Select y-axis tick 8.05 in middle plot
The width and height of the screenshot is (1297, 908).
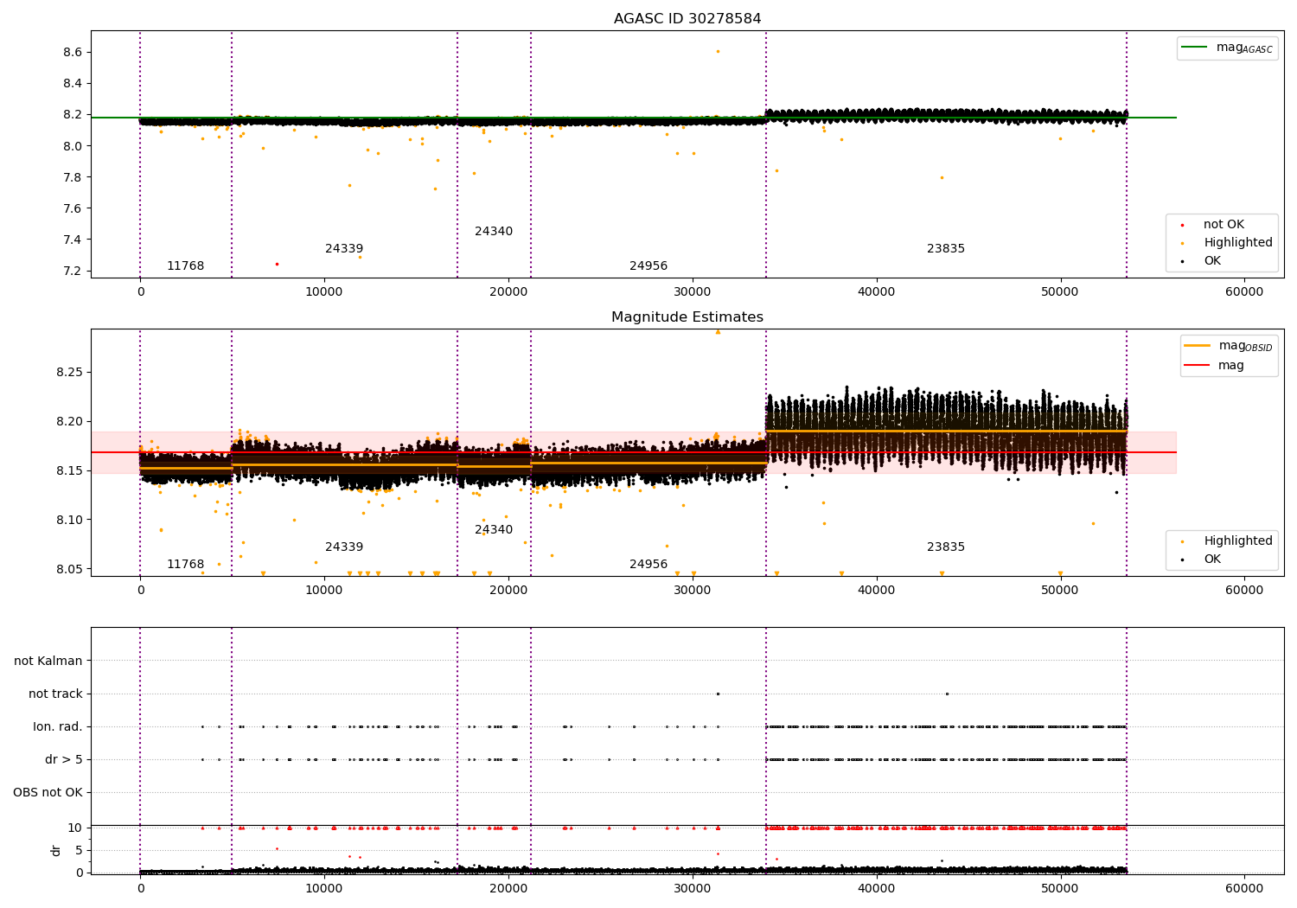(69, 570)
